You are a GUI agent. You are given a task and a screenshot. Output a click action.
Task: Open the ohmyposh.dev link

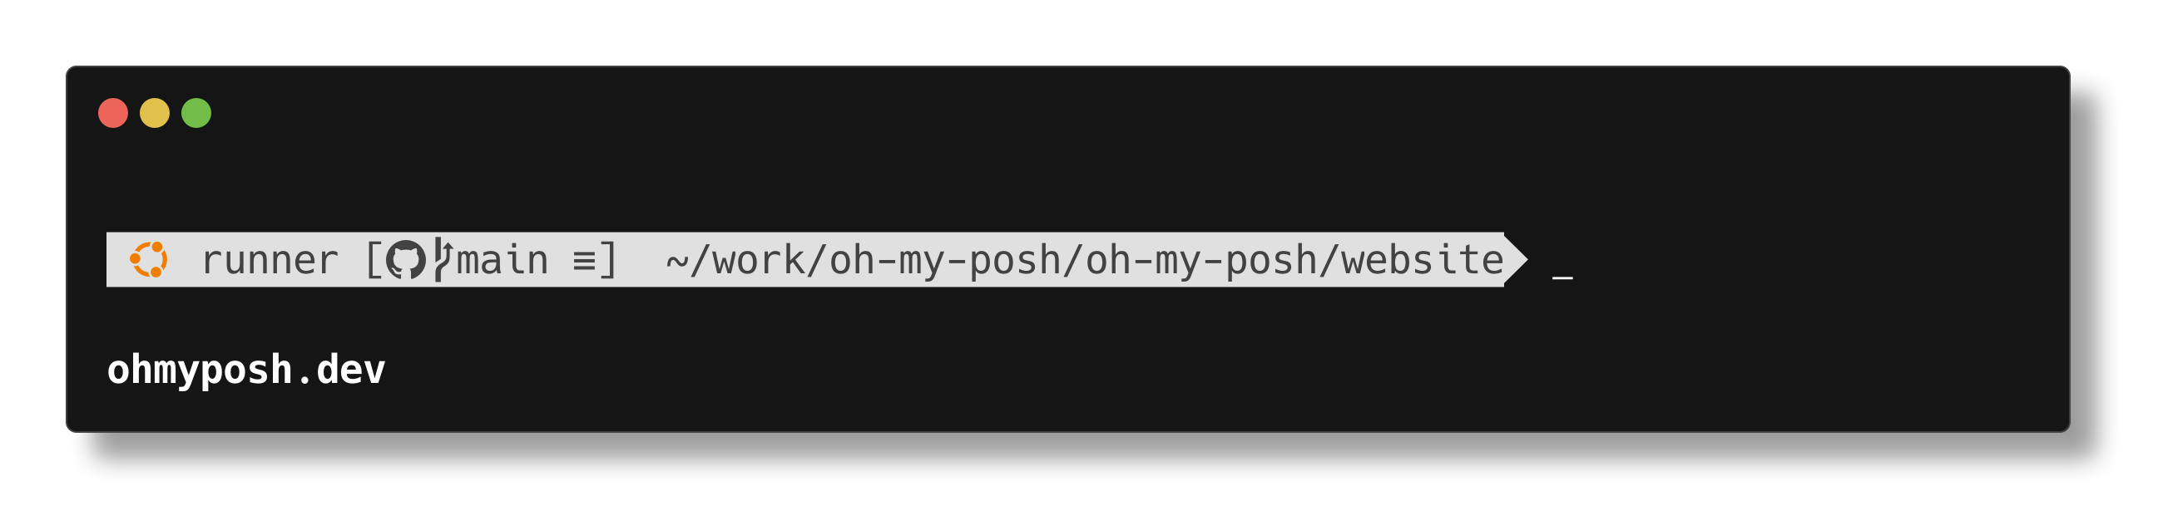[x=246, y=370]
